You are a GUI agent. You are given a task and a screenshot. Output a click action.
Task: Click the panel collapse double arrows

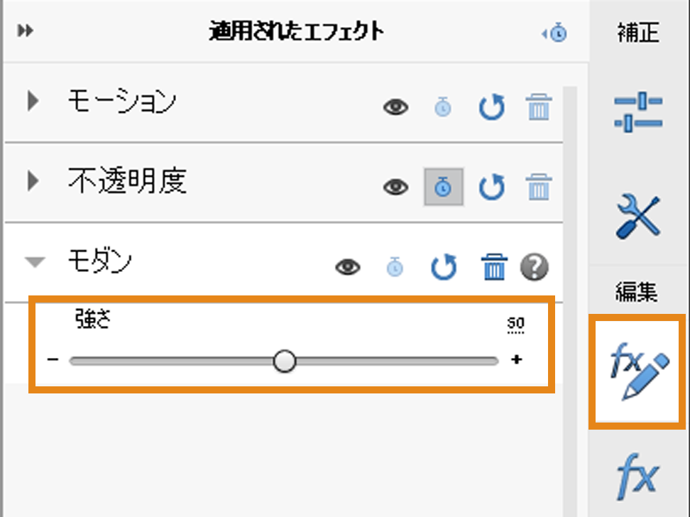tap(23, 31)
